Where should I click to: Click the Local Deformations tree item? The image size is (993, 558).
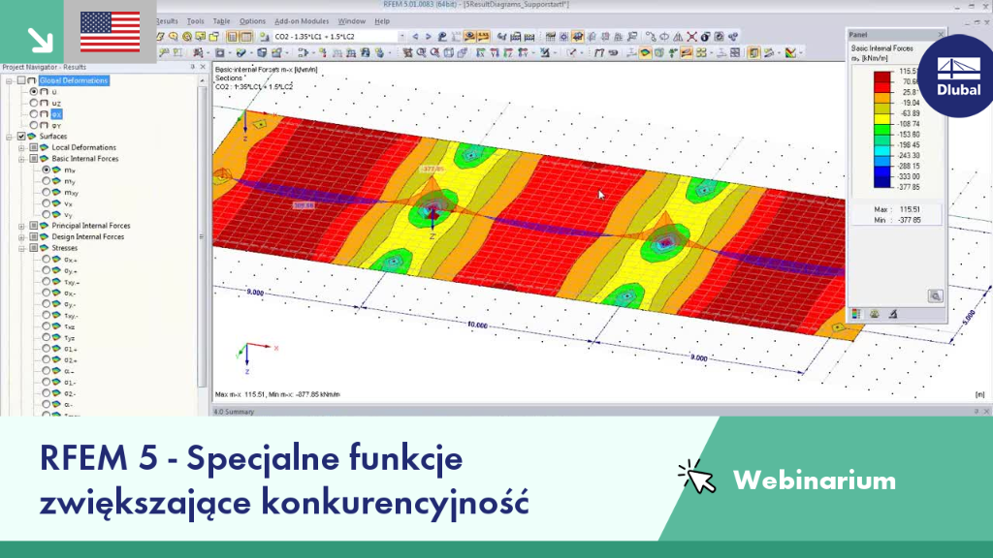tap(83, 147)
